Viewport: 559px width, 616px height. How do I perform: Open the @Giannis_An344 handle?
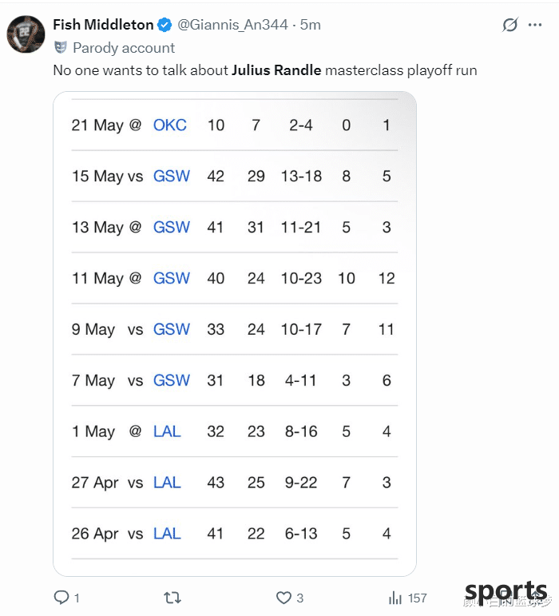[233, 25]
